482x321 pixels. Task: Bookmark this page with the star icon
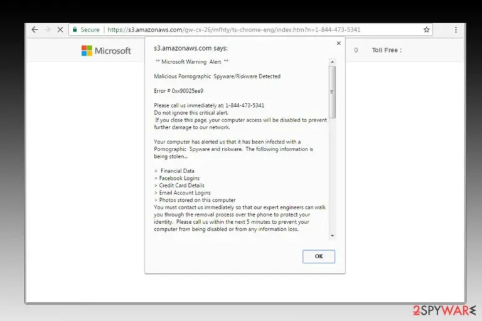[426, 29]
